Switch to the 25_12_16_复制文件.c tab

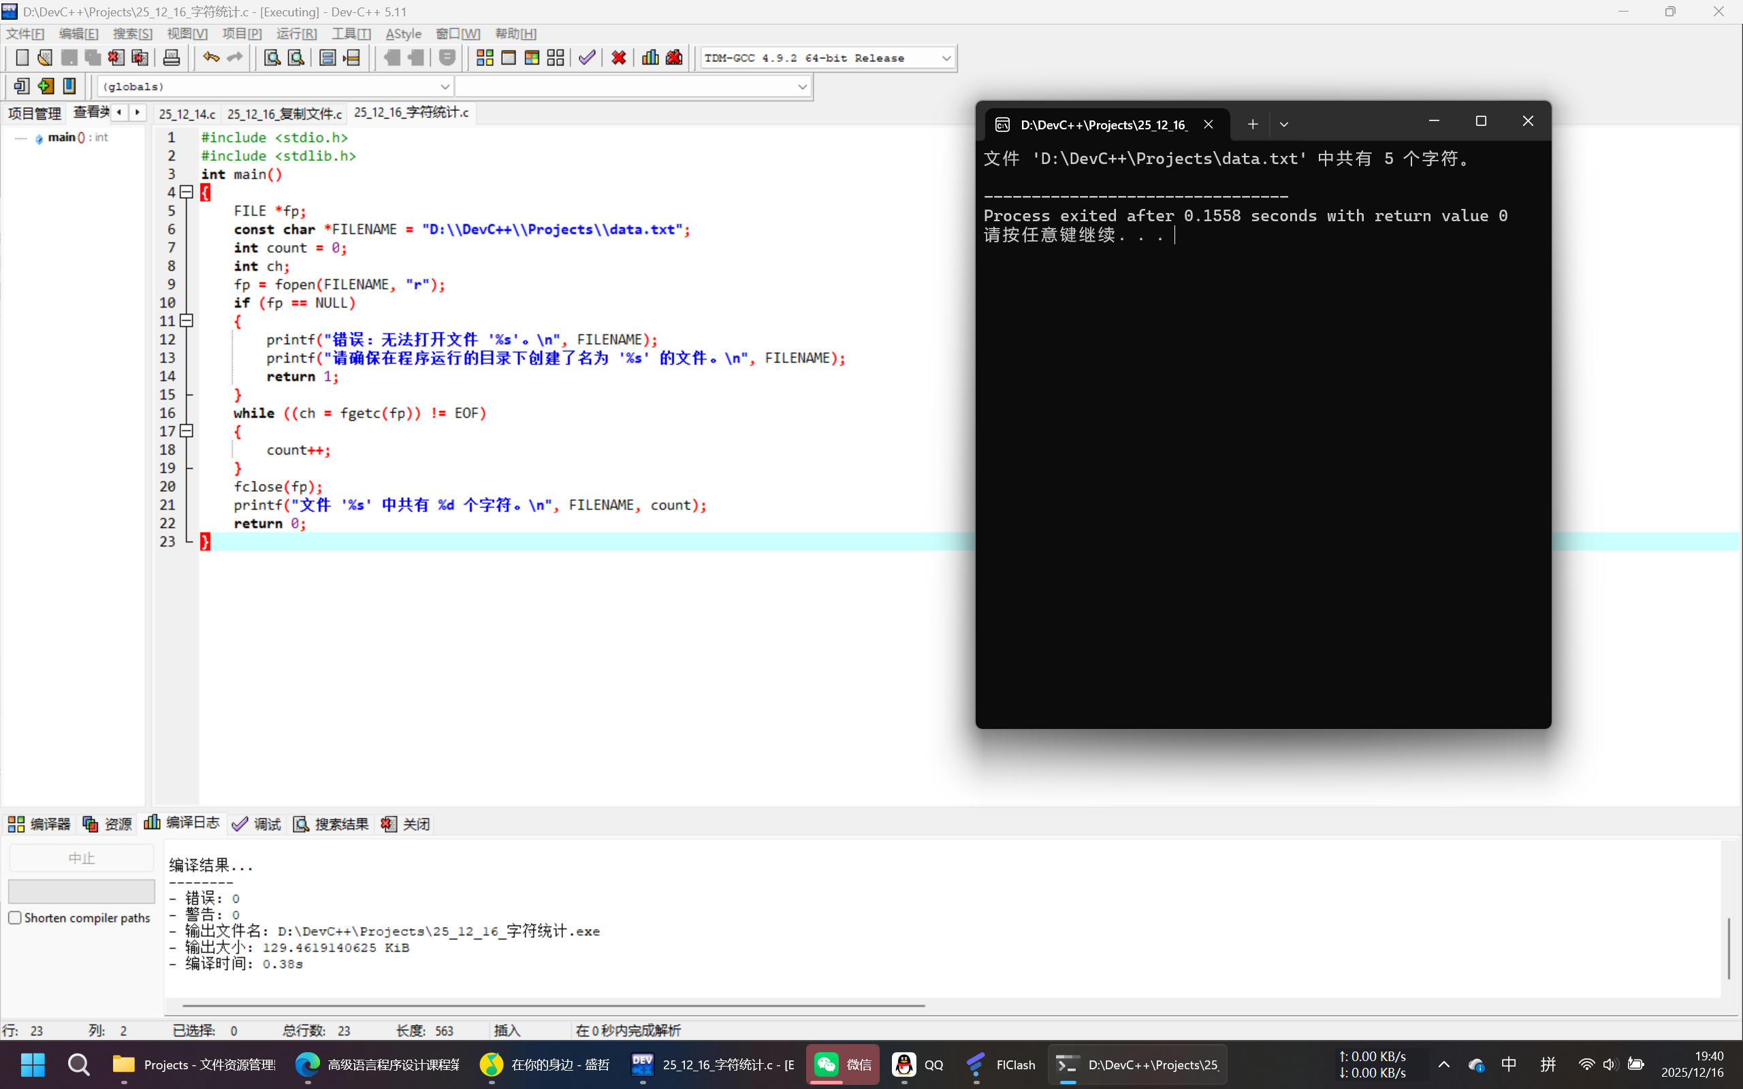pos(284,114)
